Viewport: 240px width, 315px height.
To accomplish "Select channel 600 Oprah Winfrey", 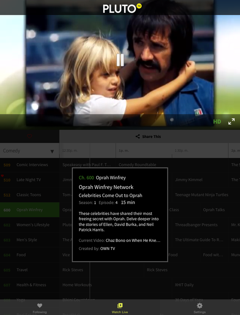I will (30, 210).
